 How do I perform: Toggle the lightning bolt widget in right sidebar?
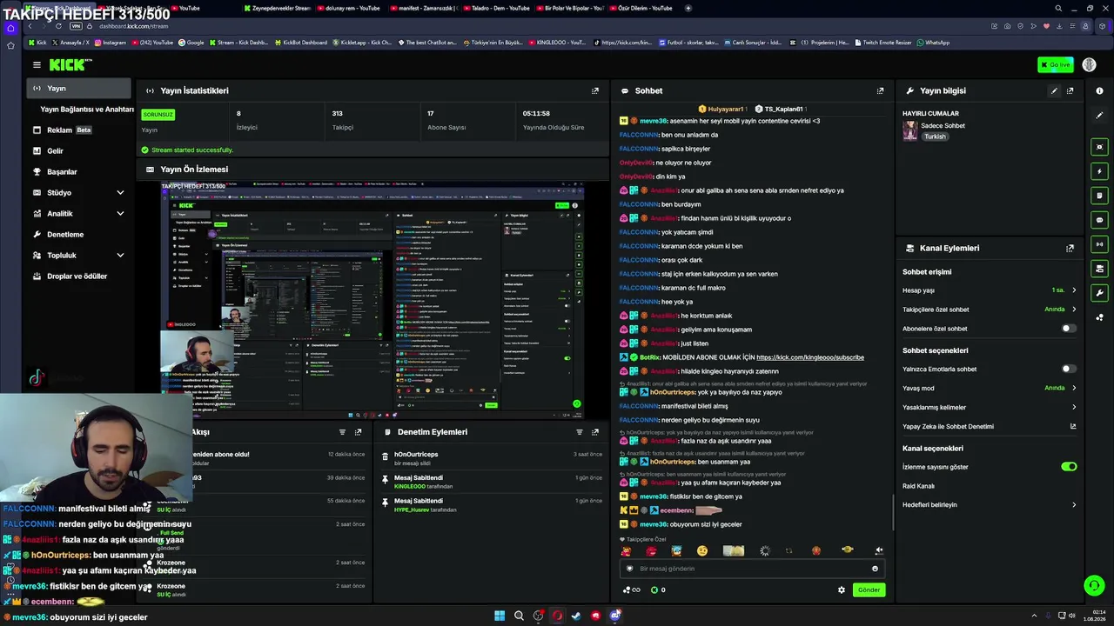pos(1100,171)
